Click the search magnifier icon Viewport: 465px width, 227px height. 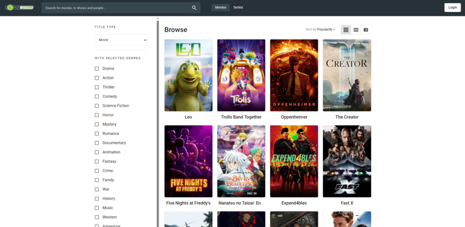click(x=194, y=8)
